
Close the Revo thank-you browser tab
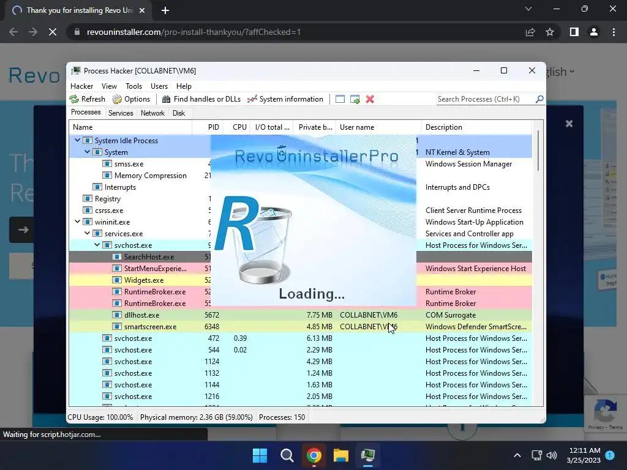[x=142, y=10]
